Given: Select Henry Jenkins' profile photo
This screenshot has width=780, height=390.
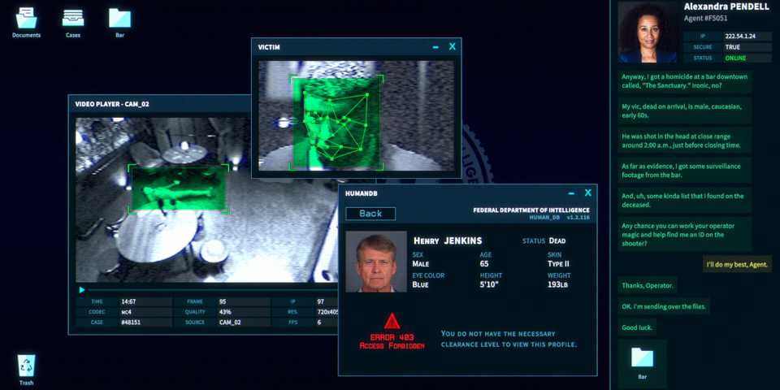Looking at the screenshot, I should tap(376, 262).
